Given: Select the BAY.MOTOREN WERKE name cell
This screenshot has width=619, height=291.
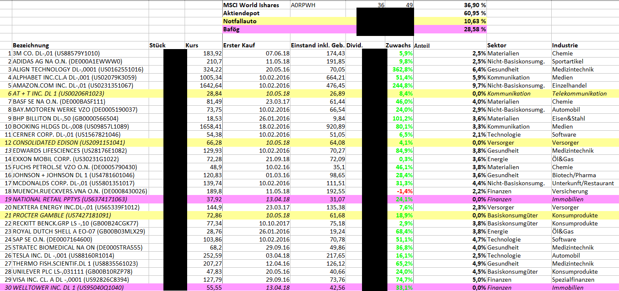Looking at the screenshot, I should 80,110.
